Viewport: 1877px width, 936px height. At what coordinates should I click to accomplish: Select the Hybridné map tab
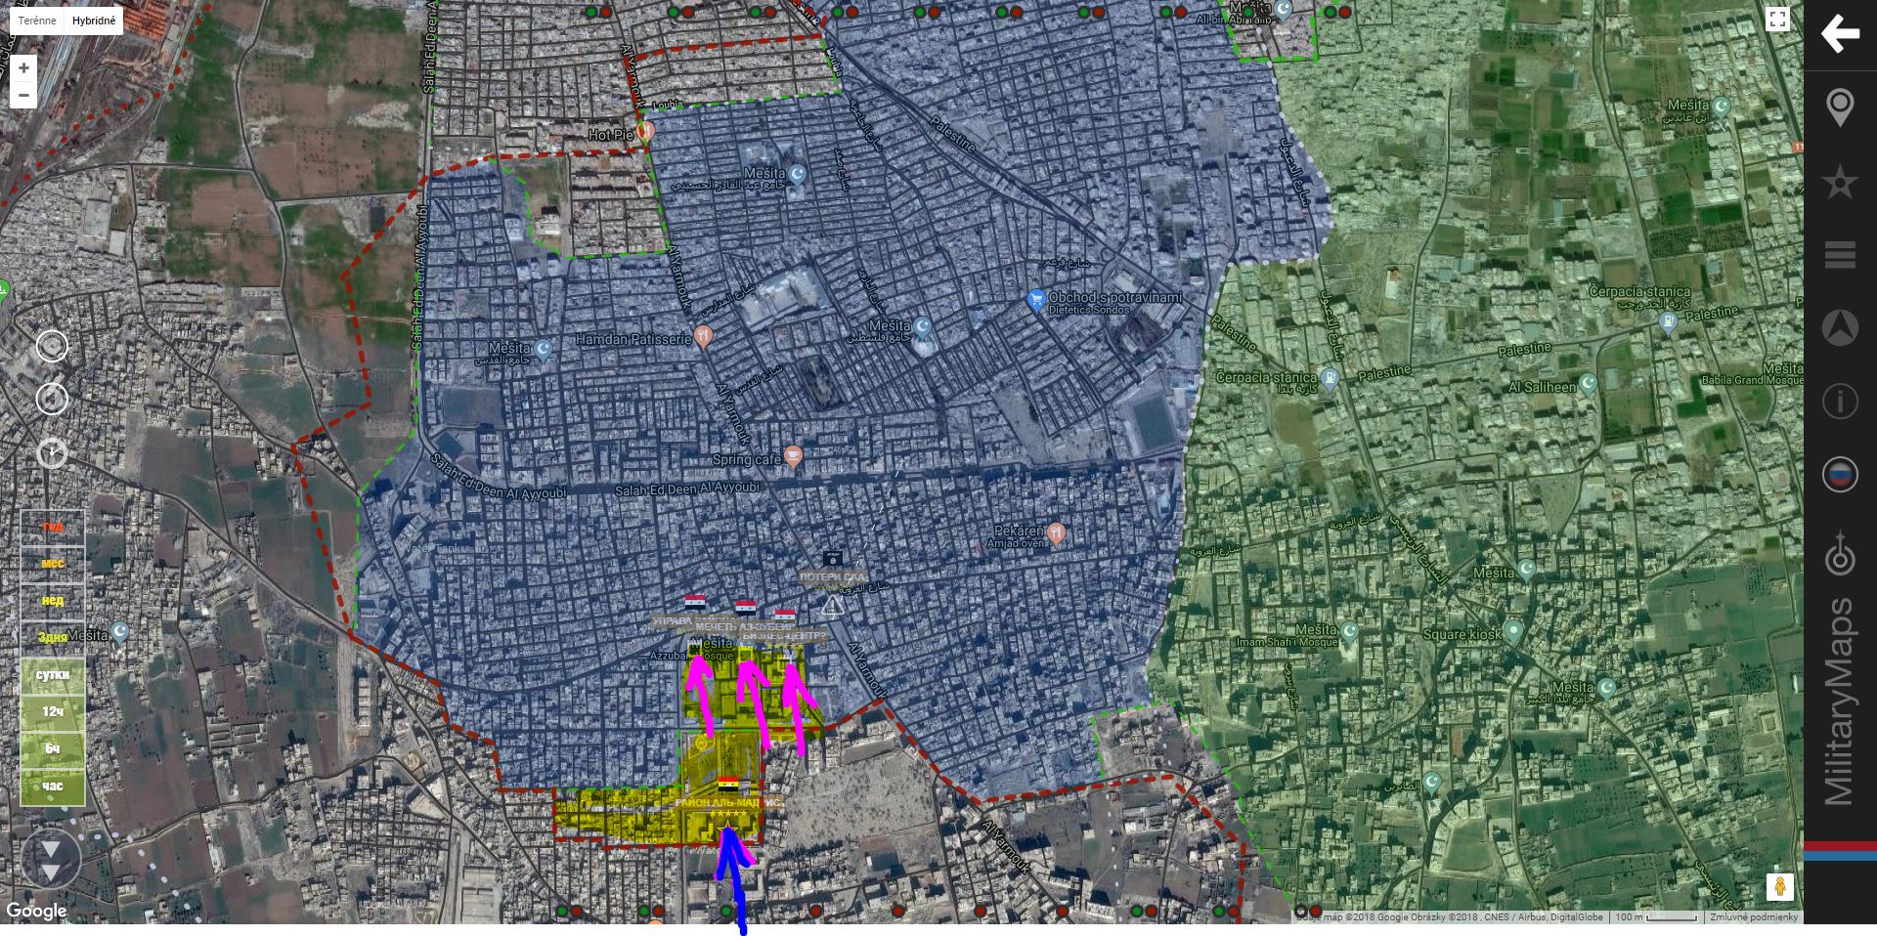[x=94, y=21]
